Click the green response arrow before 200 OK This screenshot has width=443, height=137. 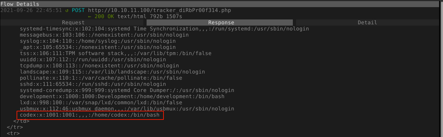pyautogui.click(x=90, y=16)
